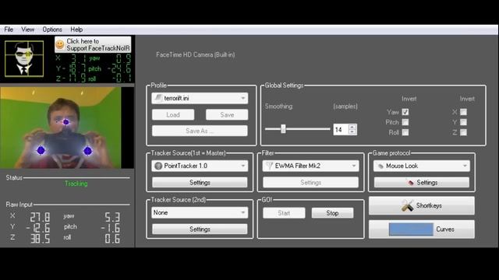Click the smoothing samples value field 14

(x=341, y=130)
